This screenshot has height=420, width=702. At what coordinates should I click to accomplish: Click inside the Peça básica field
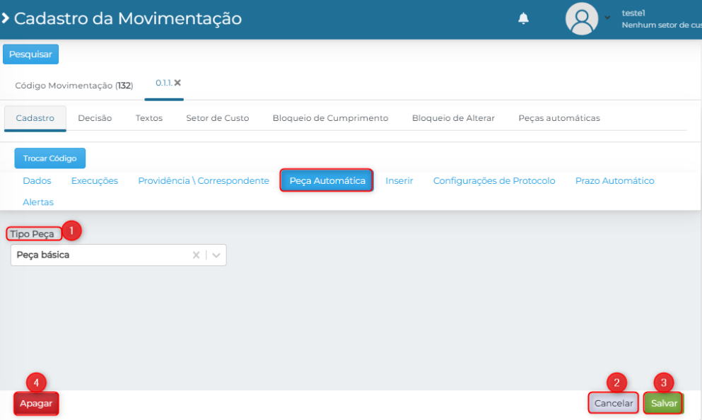118,255
